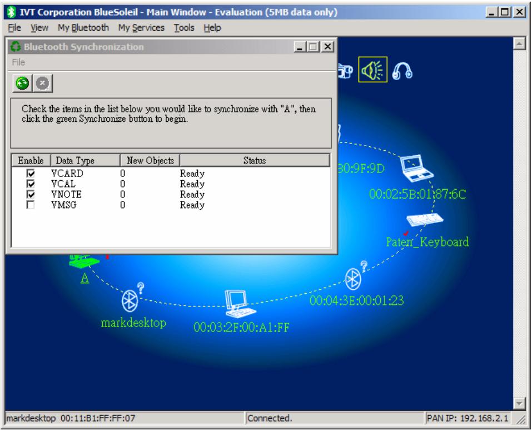Click the Patent_Keyboard device label
The image size is (532, 430).
pyautogui.click(x=427, y=242)
